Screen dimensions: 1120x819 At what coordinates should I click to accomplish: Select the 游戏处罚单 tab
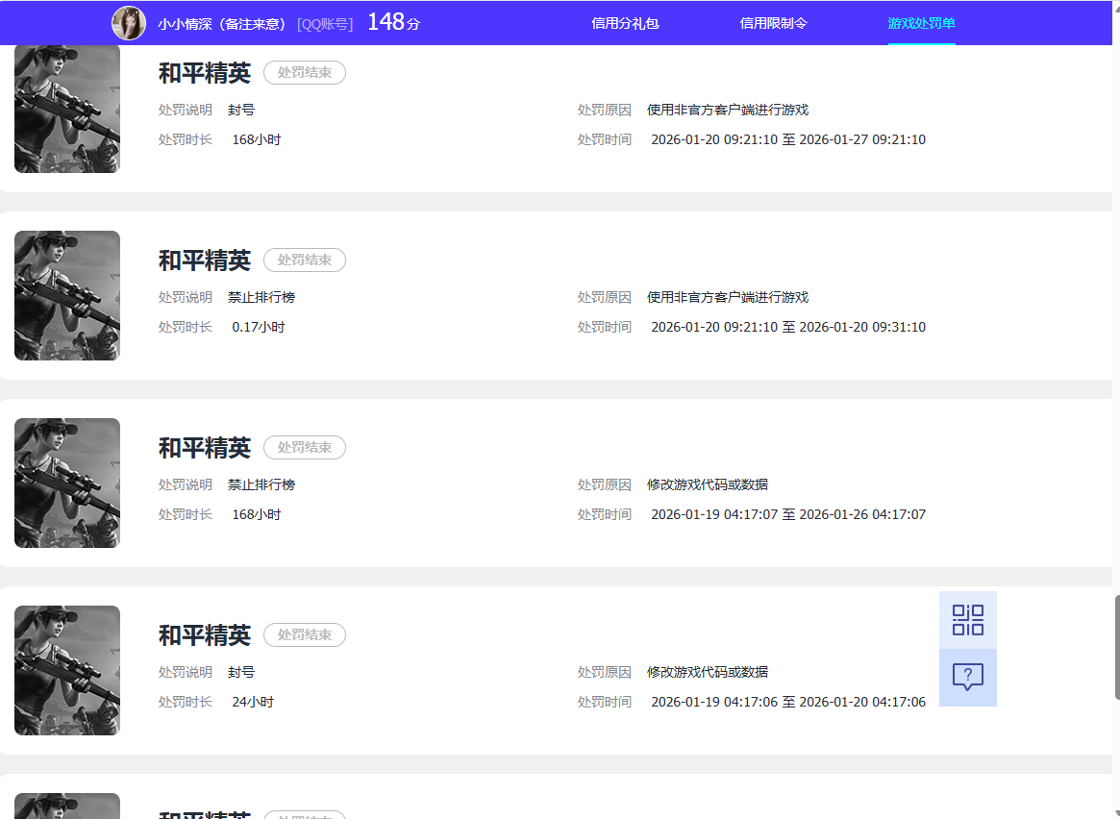[x=921, y=23]
